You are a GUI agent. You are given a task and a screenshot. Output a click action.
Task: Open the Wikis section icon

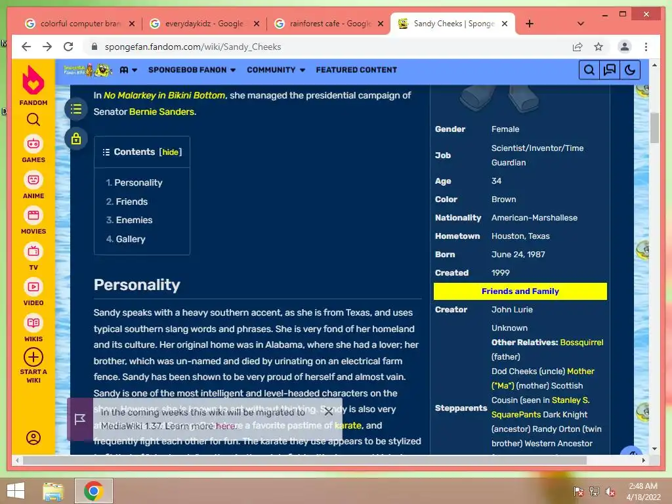[33, 323]
